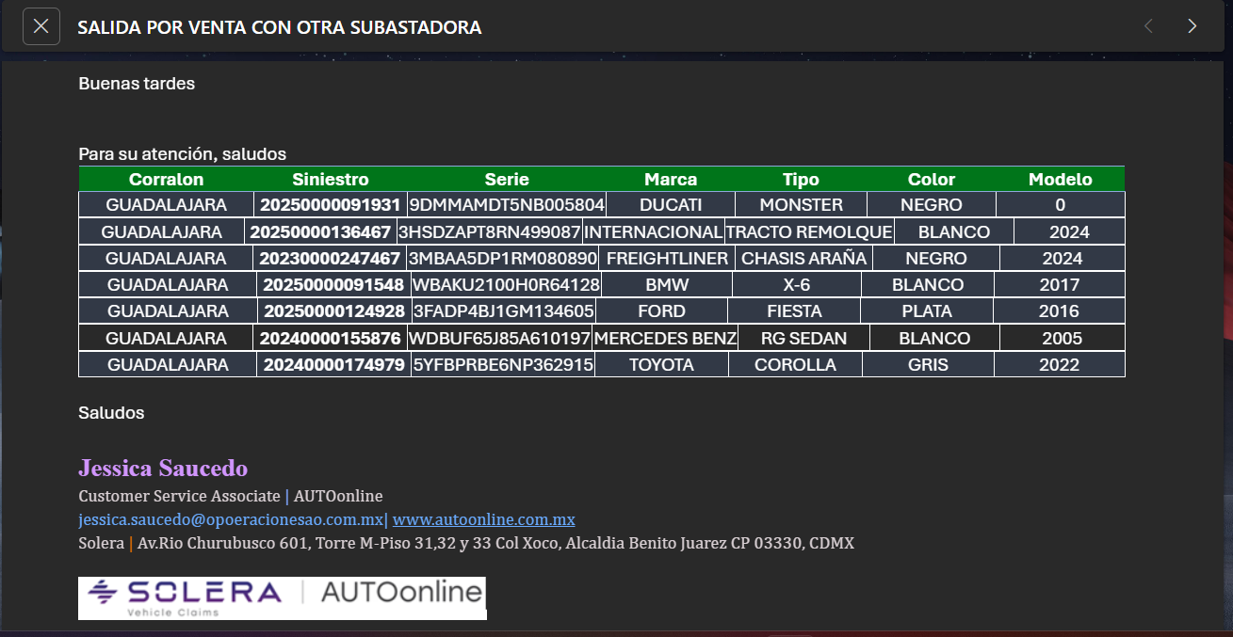The width and height of the screenshot is (1233, 637).
Task: Click the Jessica Saucedo signature name
Action: point(163,468)
